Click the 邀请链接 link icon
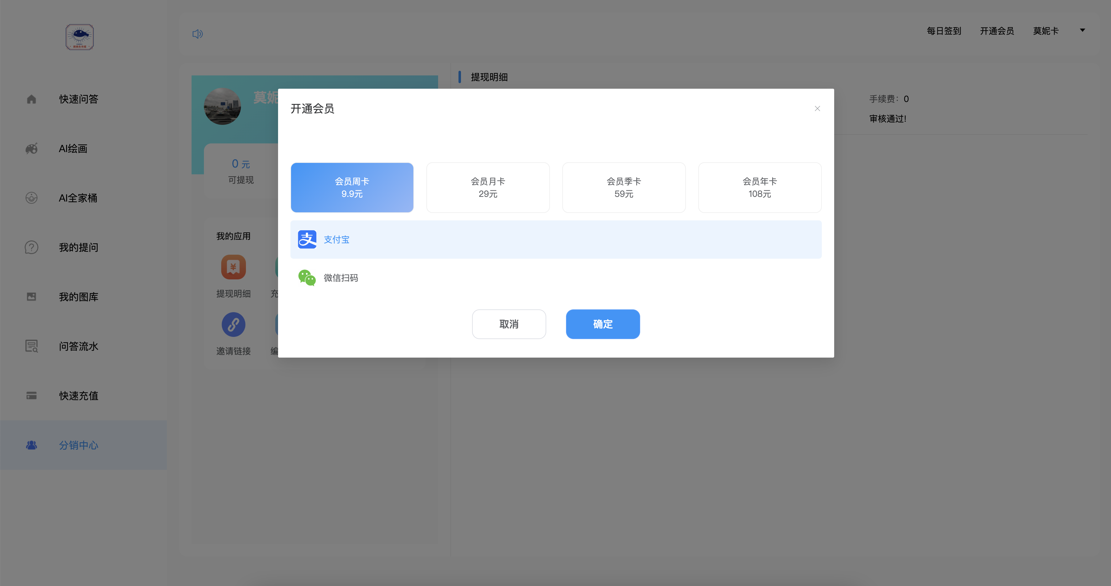The image size is (1111, 586). tap(233, 325)
